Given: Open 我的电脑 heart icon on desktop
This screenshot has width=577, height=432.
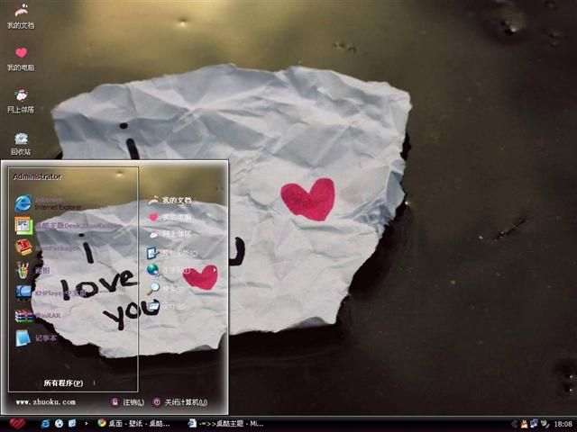Looking at the screenshot, I should (x=21, y=58).
